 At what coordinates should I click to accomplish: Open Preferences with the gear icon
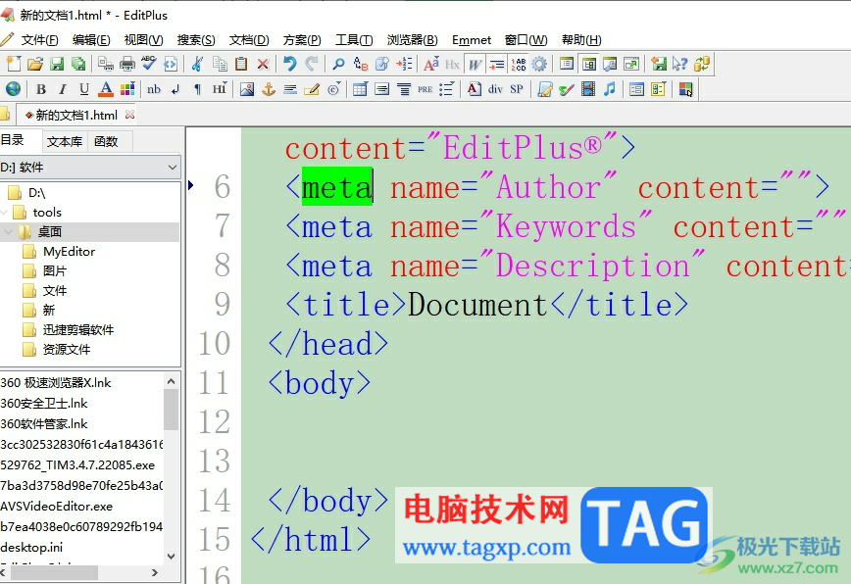click(539, 64)
